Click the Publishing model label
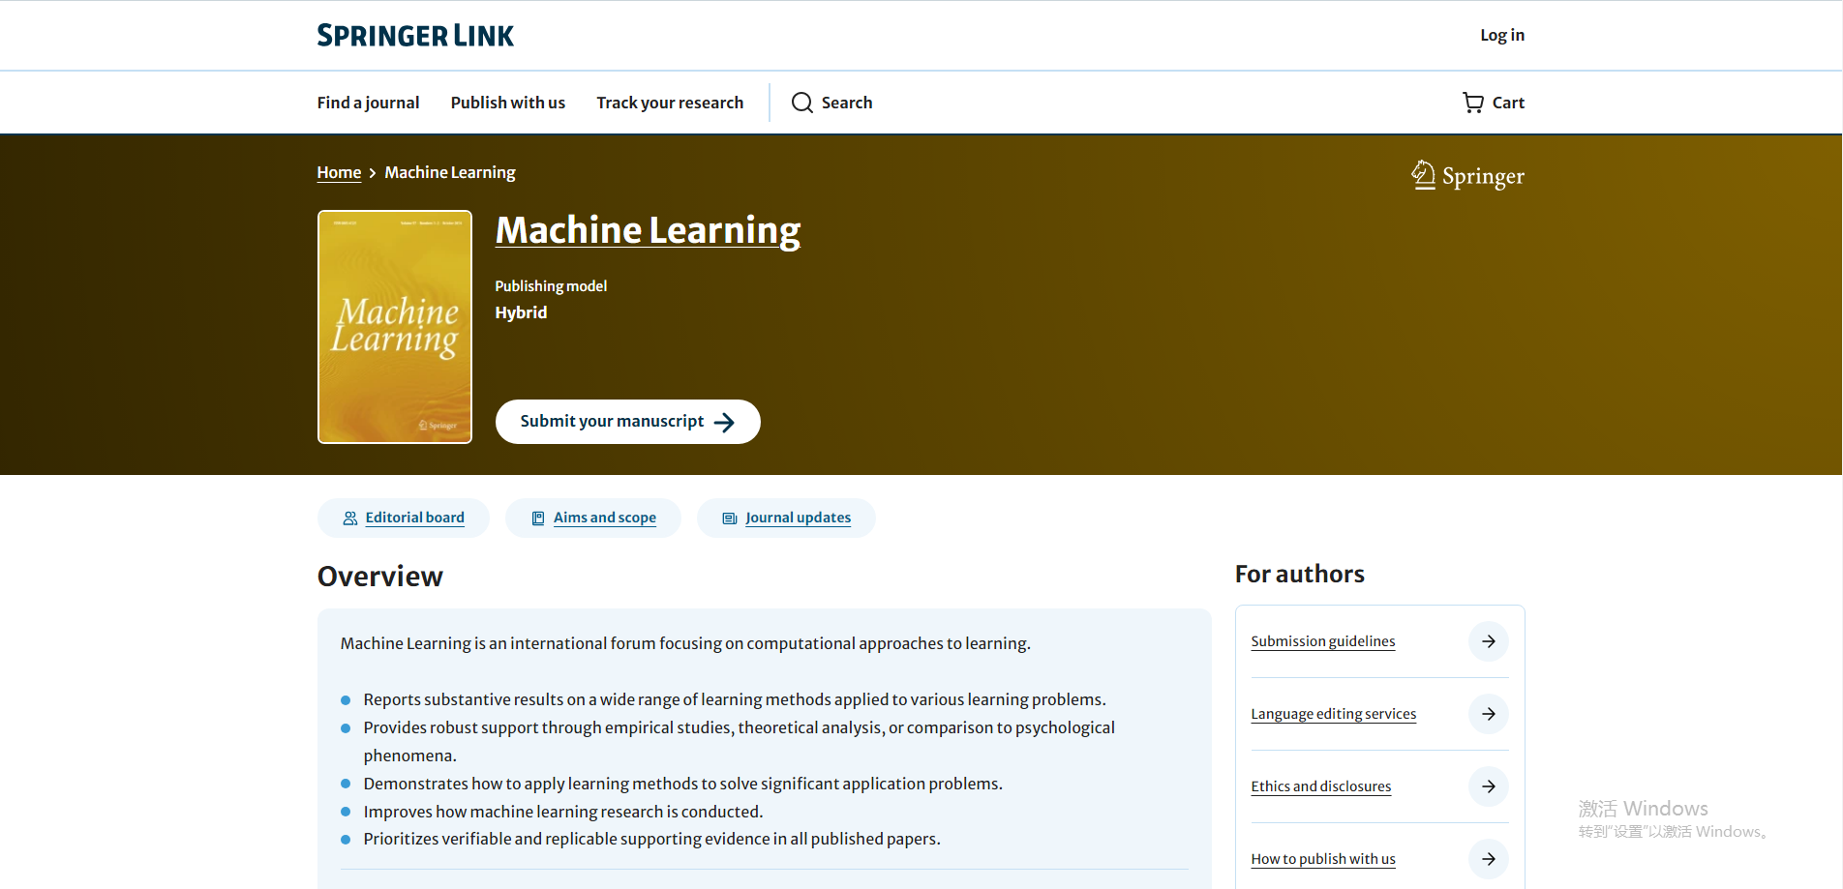This screenshot has width=1843, height=889. [x=551, y=286]
